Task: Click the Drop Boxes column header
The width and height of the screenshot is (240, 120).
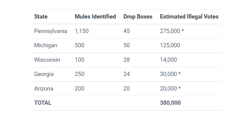Action: [x=138, y=17]
